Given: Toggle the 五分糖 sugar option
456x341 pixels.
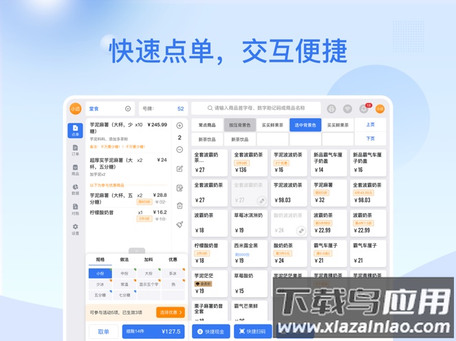Looking at the screenshot, I should tap(100, 295).
